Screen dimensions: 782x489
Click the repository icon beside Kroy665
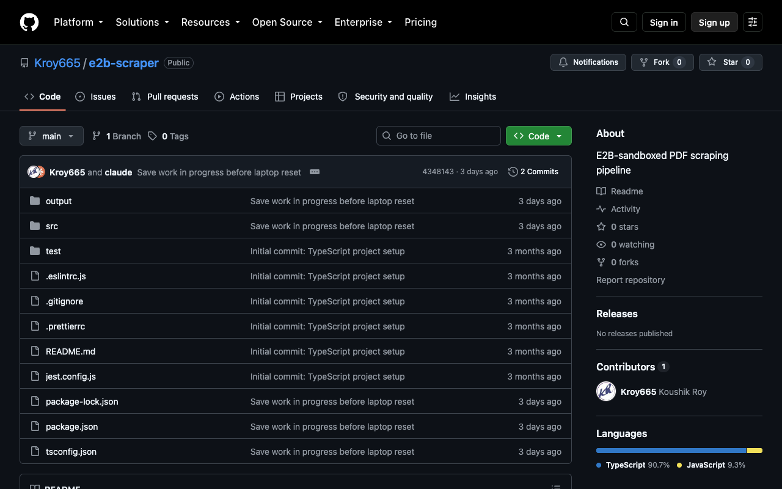click(24, 63)
